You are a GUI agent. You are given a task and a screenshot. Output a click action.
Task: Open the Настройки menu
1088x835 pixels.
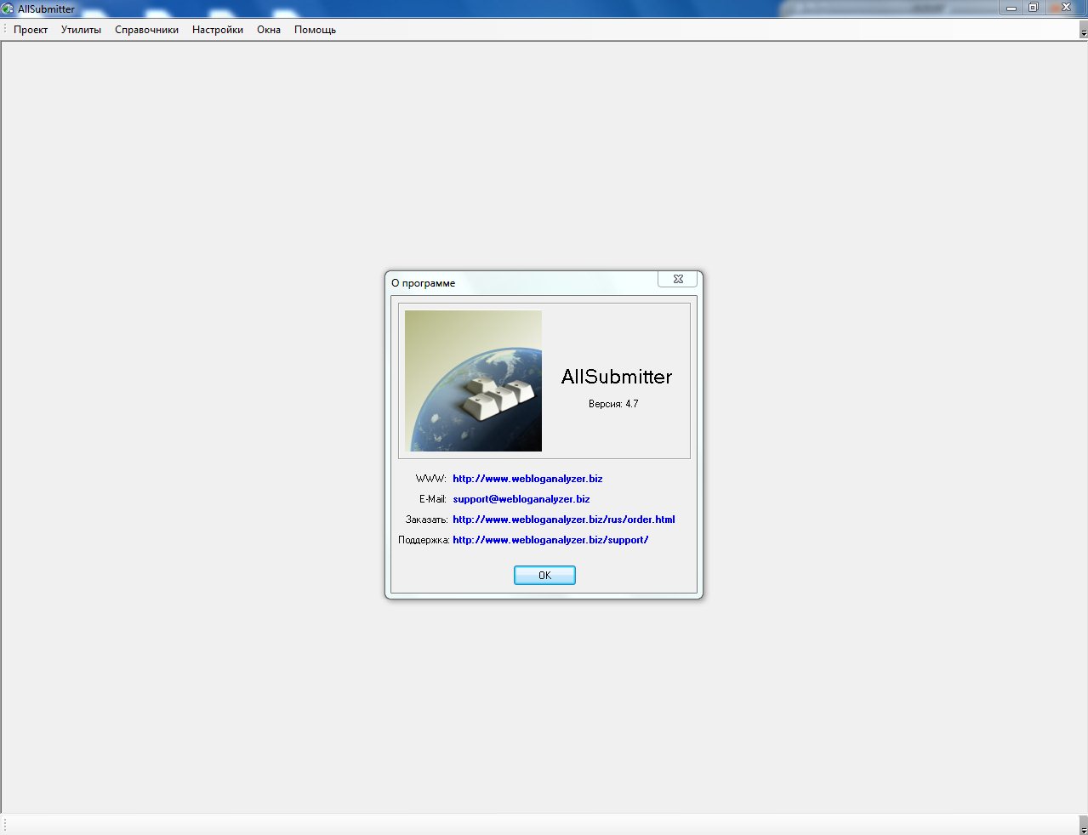click(218, 30)
